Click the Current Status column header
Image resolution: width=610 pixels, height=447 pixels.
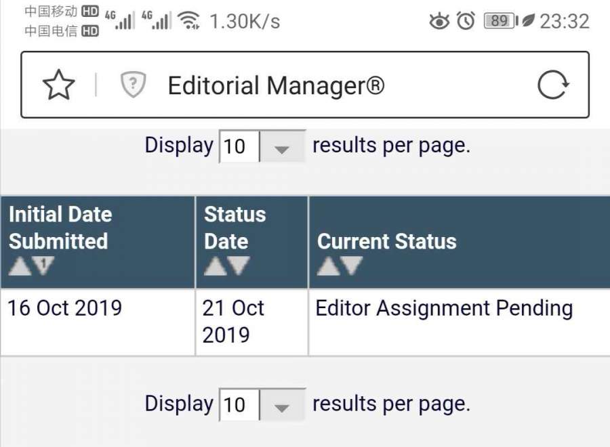coord(387,241)
